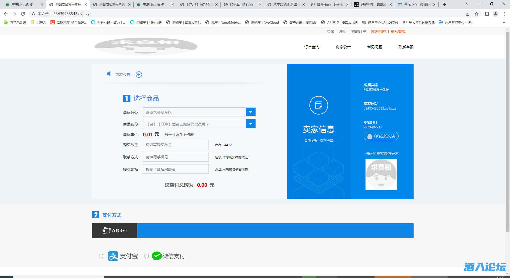510x278 pixels.
Task: Click the 我的订单 link at top right
Action: pos(359,31)
